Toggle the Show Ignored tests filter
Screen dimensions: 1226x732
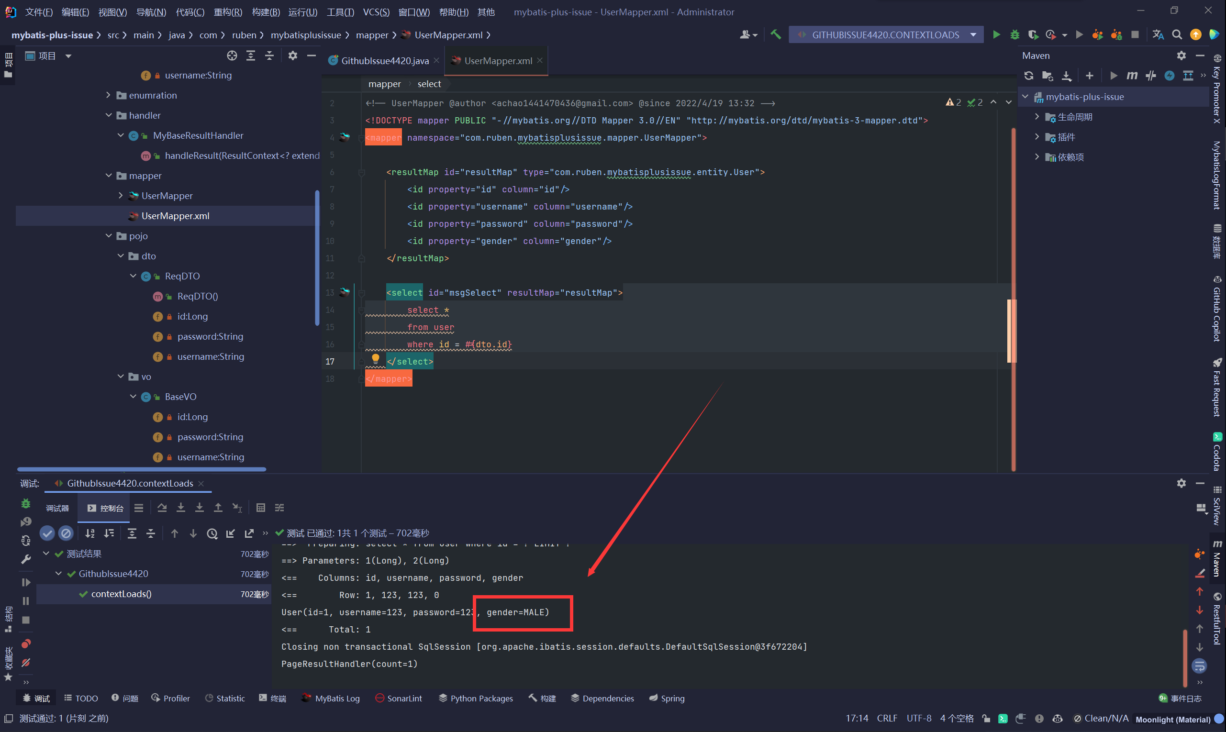point(66,532)
